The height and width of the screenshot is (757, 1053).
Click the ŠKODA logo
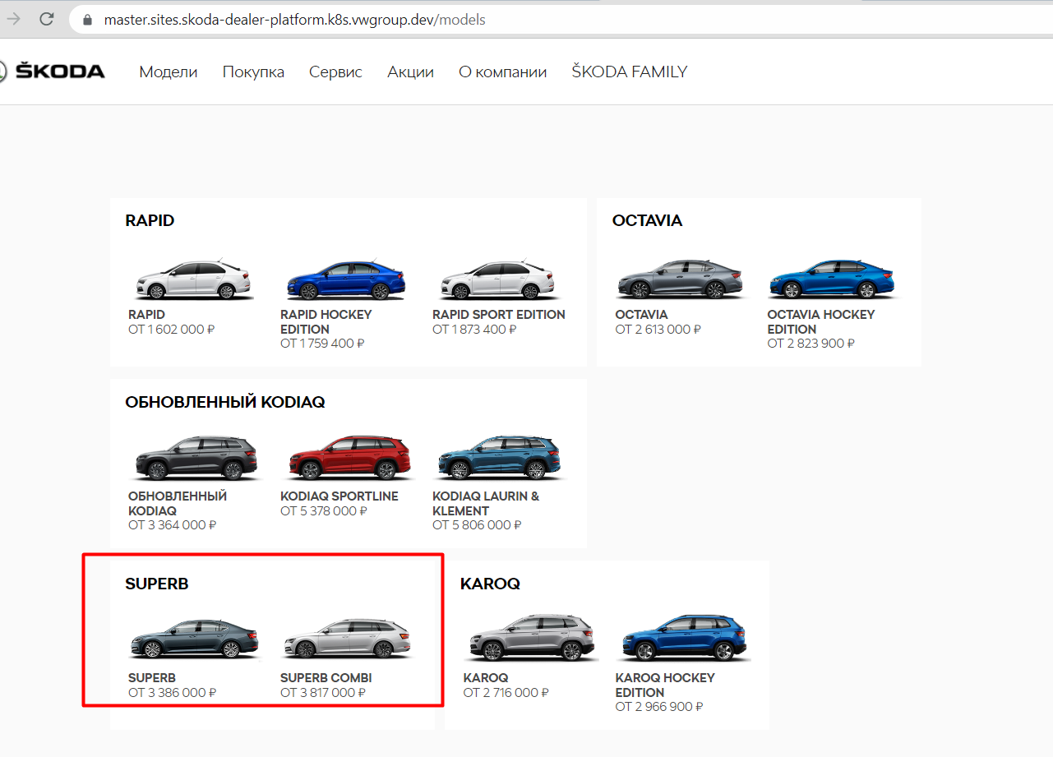coord(53,72)
